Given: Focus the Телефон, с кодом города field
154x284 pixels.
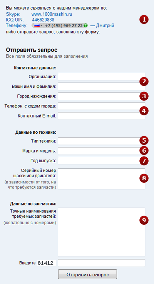Looking at the screenshot, I should pos(102,106).
